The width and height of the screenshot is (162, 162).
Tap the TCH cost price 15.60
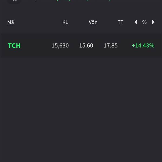pyautogui.click(x=86, y=46)
